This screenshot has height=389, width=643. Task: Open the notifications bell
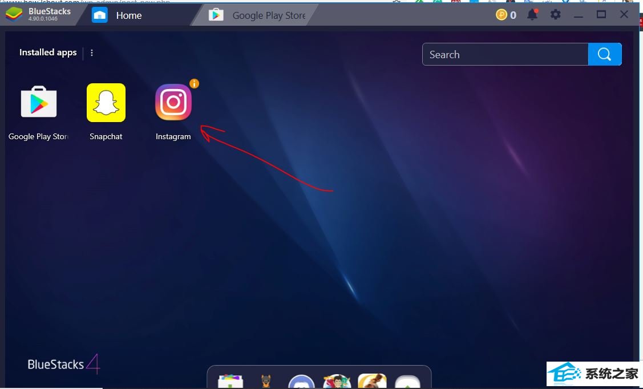(532, 14)
